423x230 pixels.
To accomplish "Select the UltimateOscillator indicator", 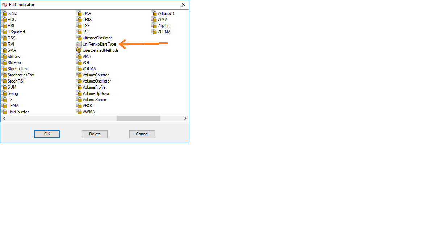I will point(97,38).
